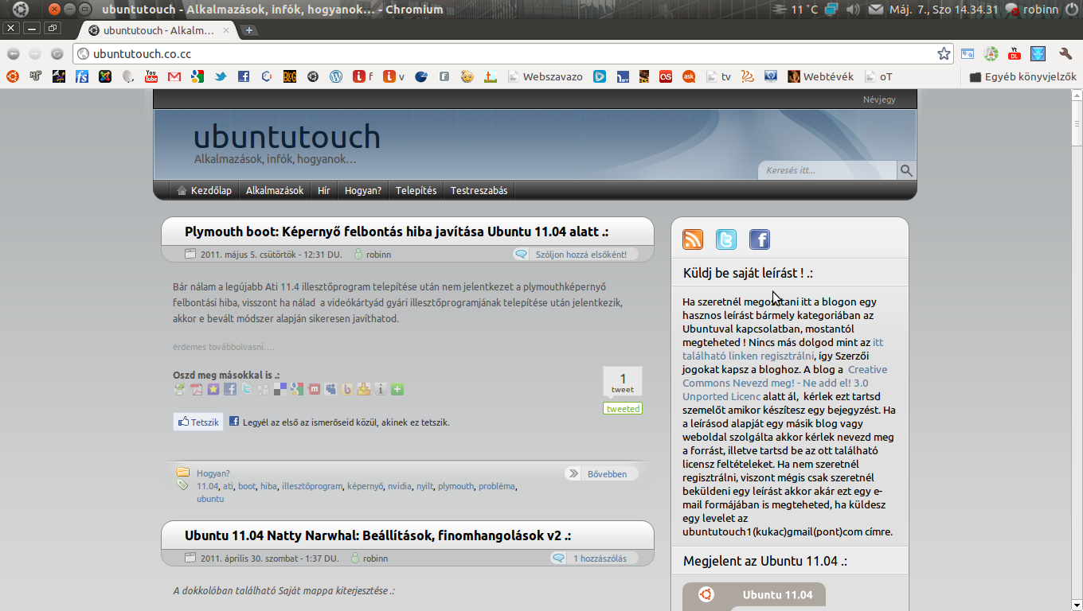Open the Ubuntu 11.04 Natty Narwhal post title
Viewport: 1083px width, 611px height.
(377, 535)
